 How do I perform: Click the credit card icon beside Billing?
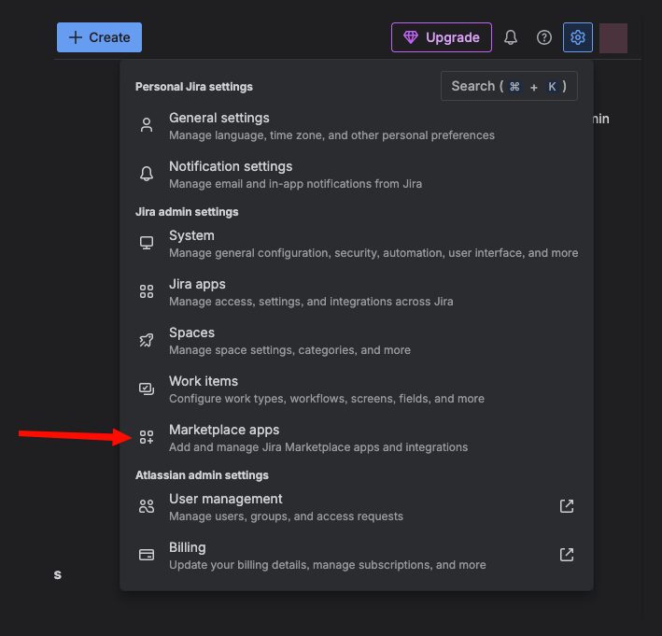[x=147, y=555]
